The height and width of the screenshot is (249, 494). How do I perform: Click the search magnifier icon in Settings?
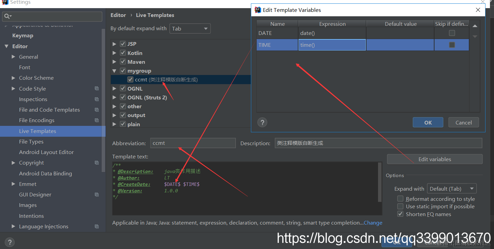click(7, 16)
